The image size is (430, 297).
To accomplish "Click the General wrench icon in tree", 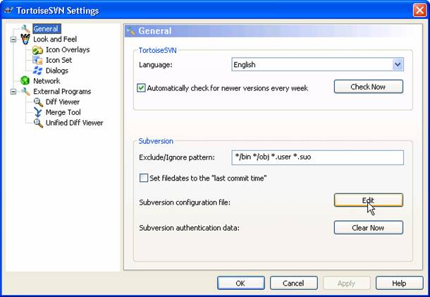I will 25,28.
